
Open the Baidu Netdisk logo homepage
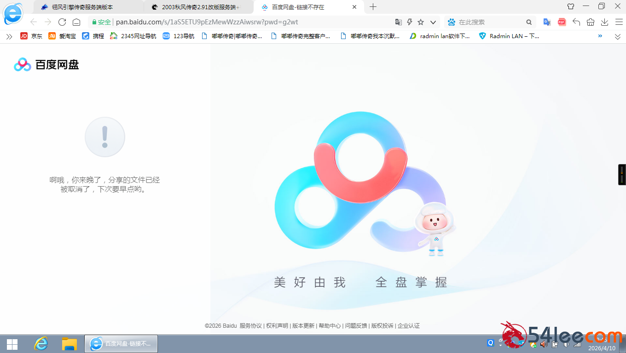click(45, 65)
